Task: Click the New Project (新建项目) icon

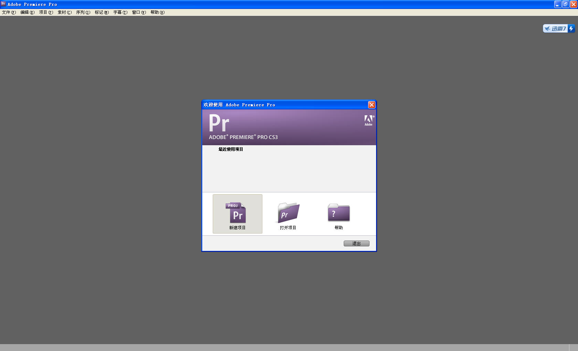Action: tap(237, 213)
